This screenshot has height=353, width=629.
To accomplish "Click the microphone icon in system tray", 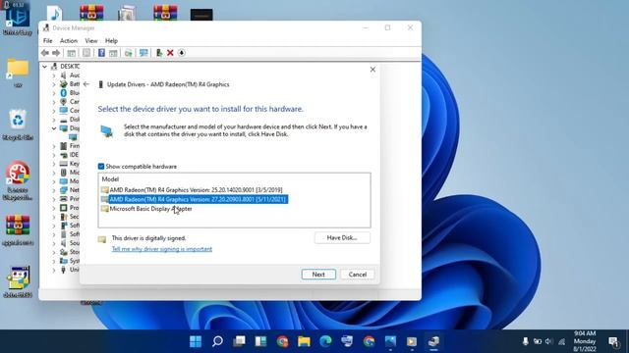I will [525, 341].
